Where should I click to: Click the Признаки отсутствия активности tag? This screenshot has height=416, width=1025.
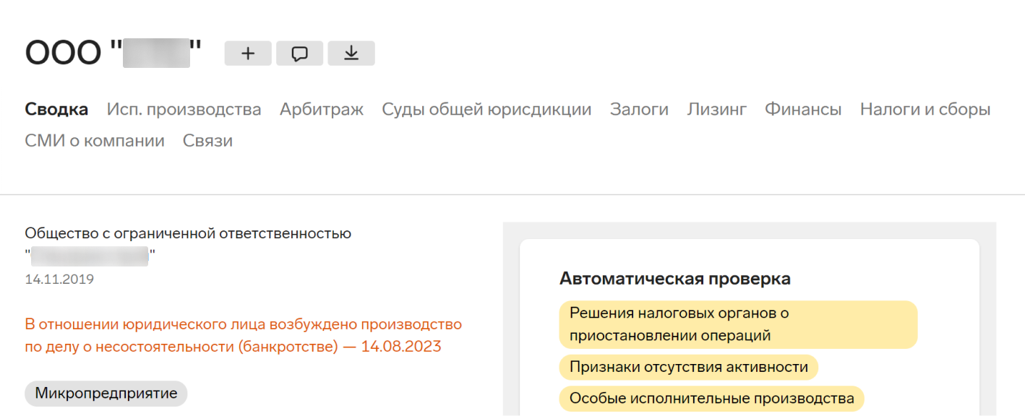688,367
